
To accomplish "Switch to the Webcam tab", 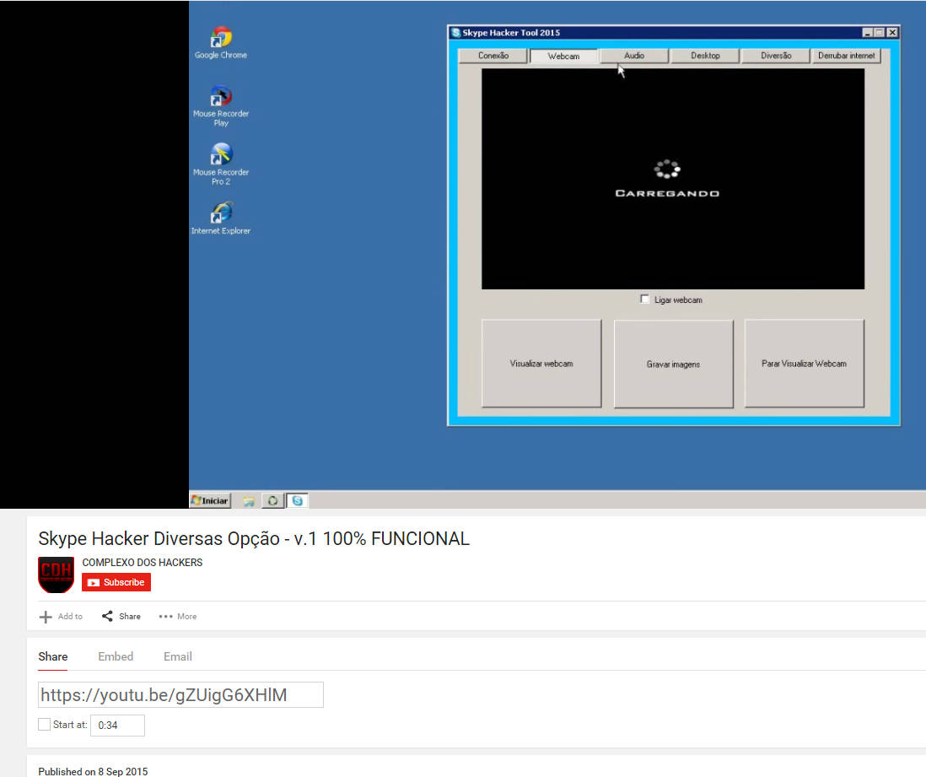I will point(563,57).
